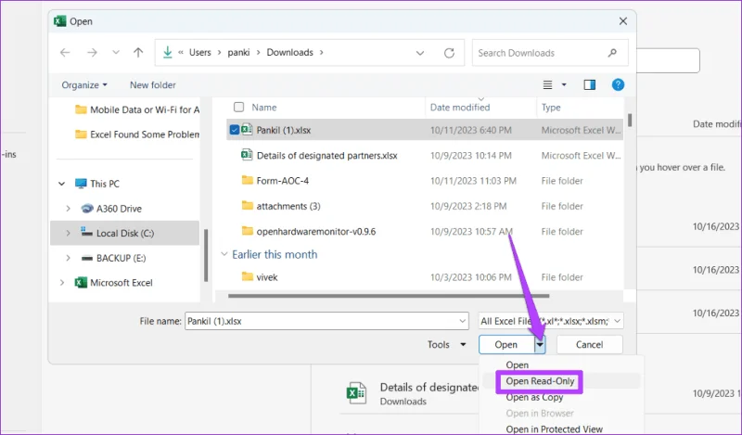Choose Open from the dropdown menu
Image resolution: width=742 pixels, height=435 pixels.
coord(518,365)
